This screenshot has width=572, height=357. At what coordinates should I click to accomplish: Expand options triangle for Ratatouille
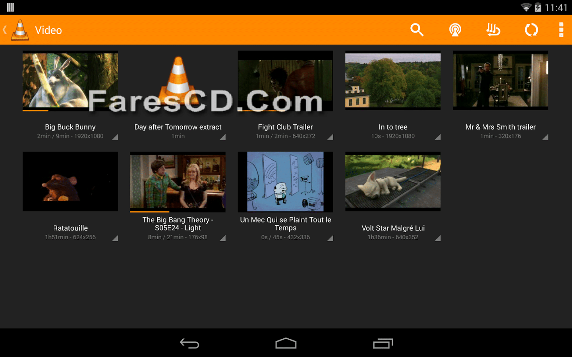pos(115,238)
